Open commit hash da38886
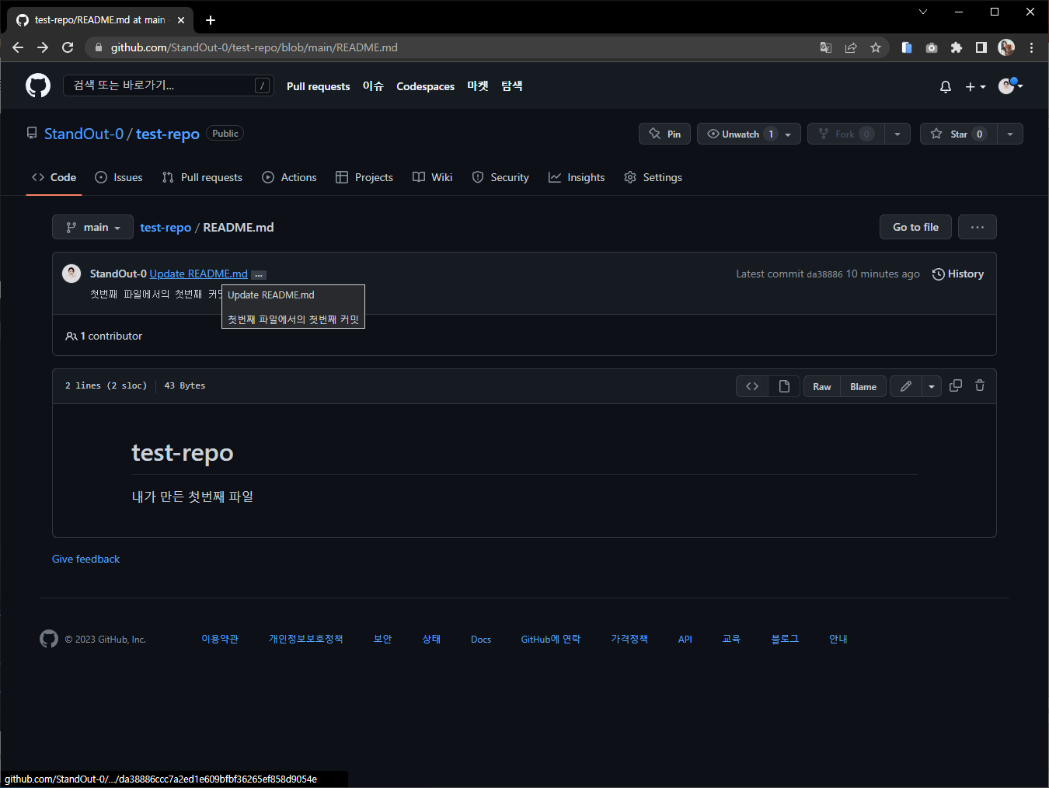The width and height of the screenshot is (1049, 788). coord(824,274)
